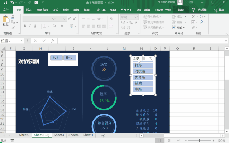Open the camera tool in quick access toolbar
The image size is (229, 143).
pos(36,3)
